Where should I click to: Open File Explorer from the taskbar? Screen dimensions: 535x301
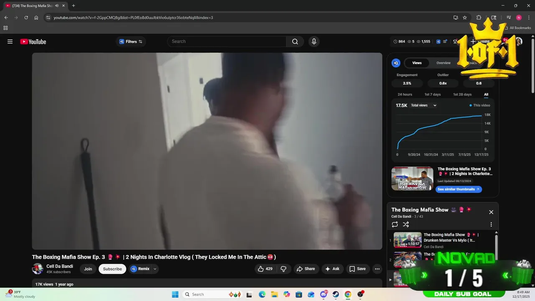click(274, 294)
